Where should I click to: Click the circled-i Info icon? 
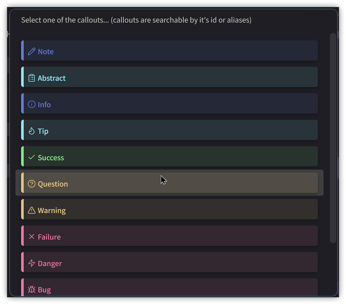31,104
